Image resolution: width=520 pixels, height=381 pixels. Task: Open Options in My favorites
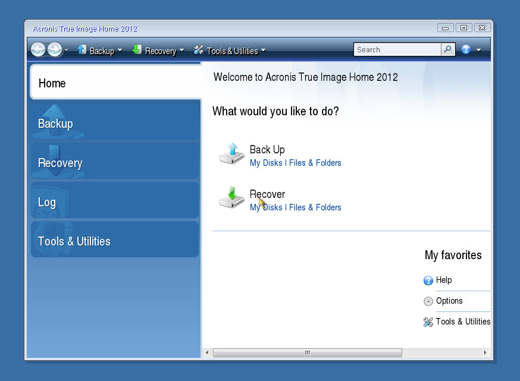point(449,301)
